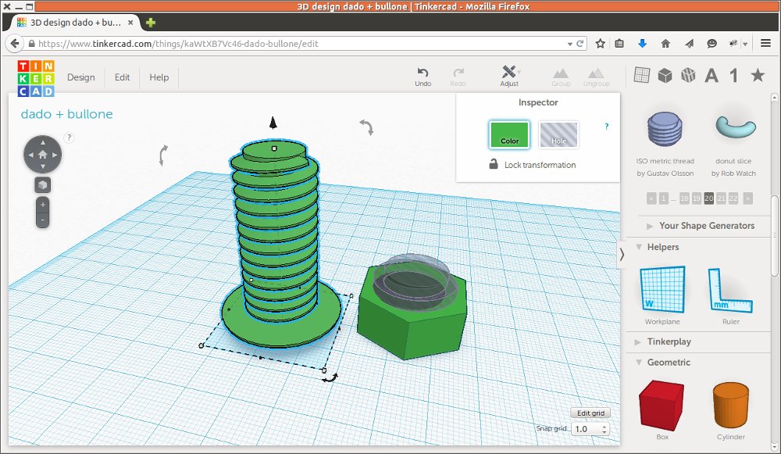Click the fit view cube icon

[42, 185]
